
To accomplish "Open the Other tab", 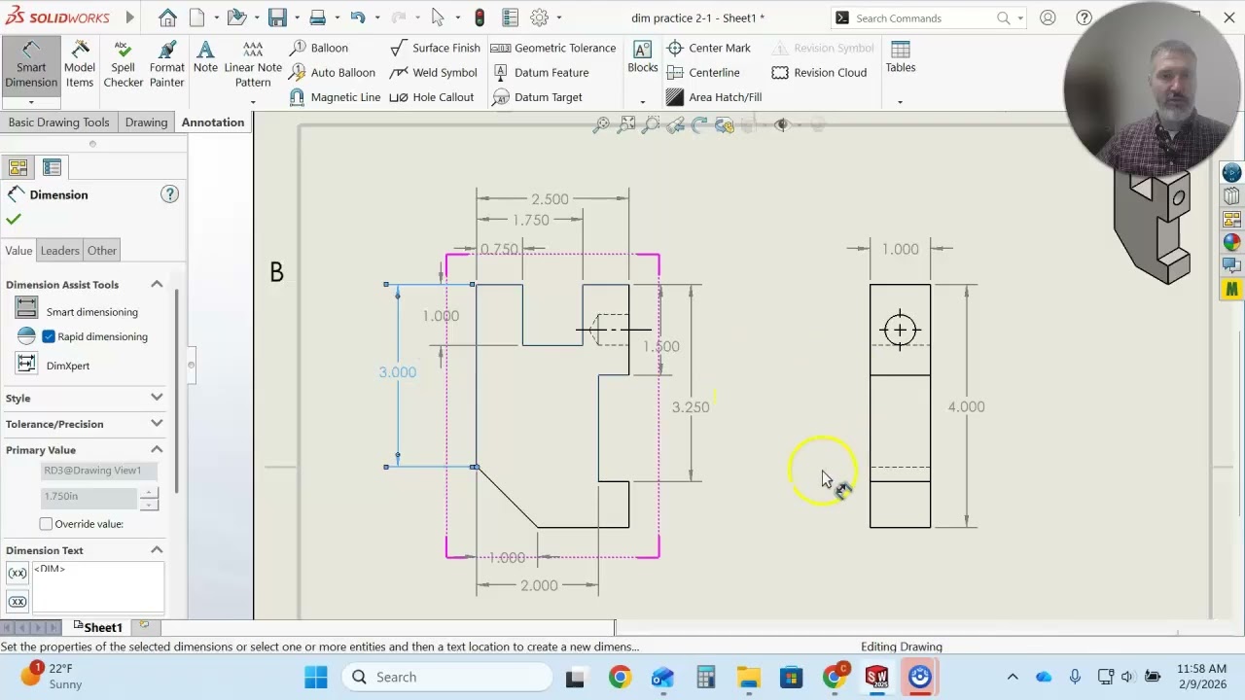I will pos(102,251).
